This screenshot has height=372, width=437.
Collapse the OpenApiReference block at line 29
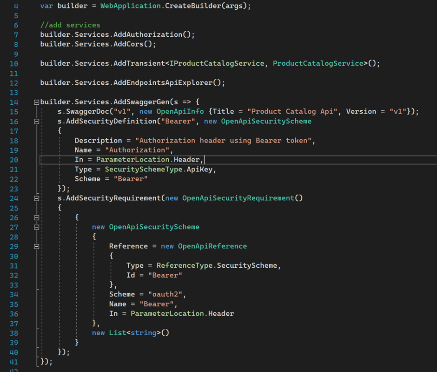36,246
